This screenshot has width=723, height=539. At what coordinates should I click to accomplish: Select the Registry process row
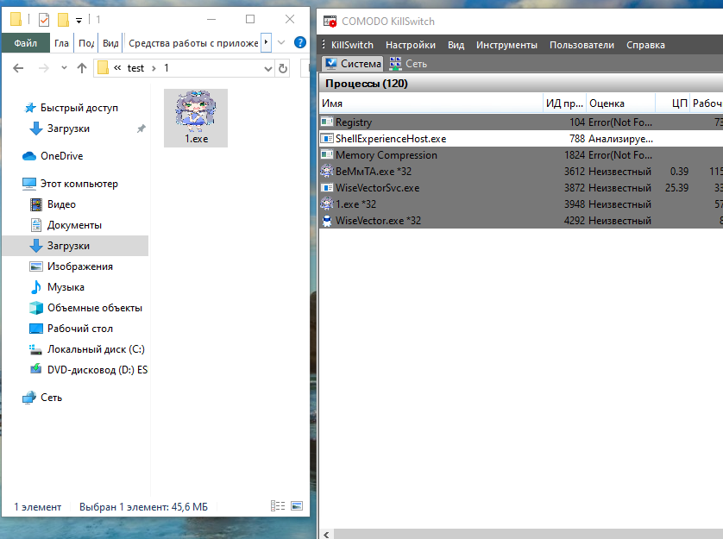[521, 122]
